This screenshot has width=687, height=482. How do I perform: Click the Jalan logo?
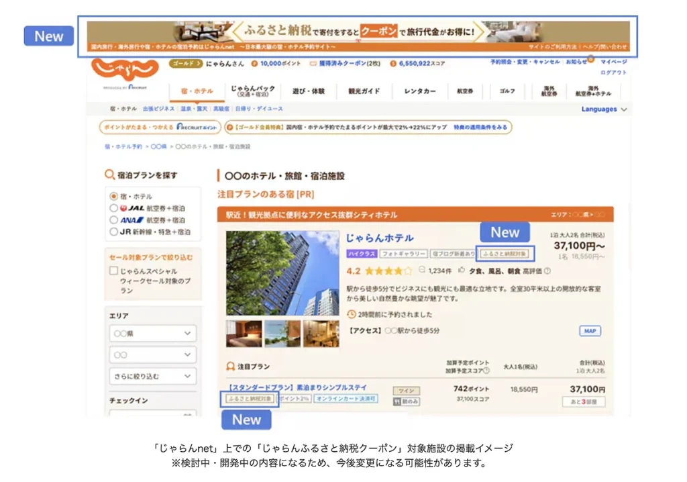[125, 69]
